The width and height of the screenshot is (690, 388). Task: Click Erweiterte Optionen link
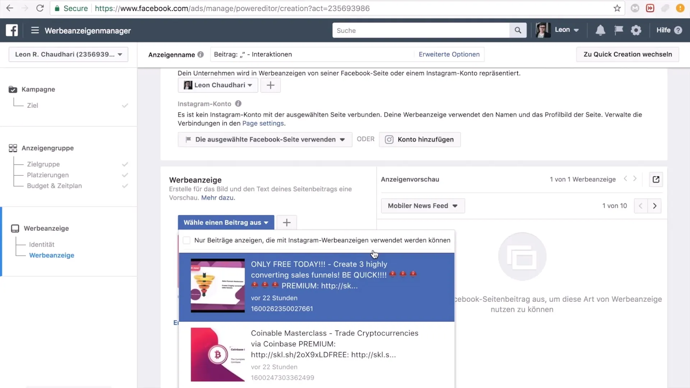449,54
